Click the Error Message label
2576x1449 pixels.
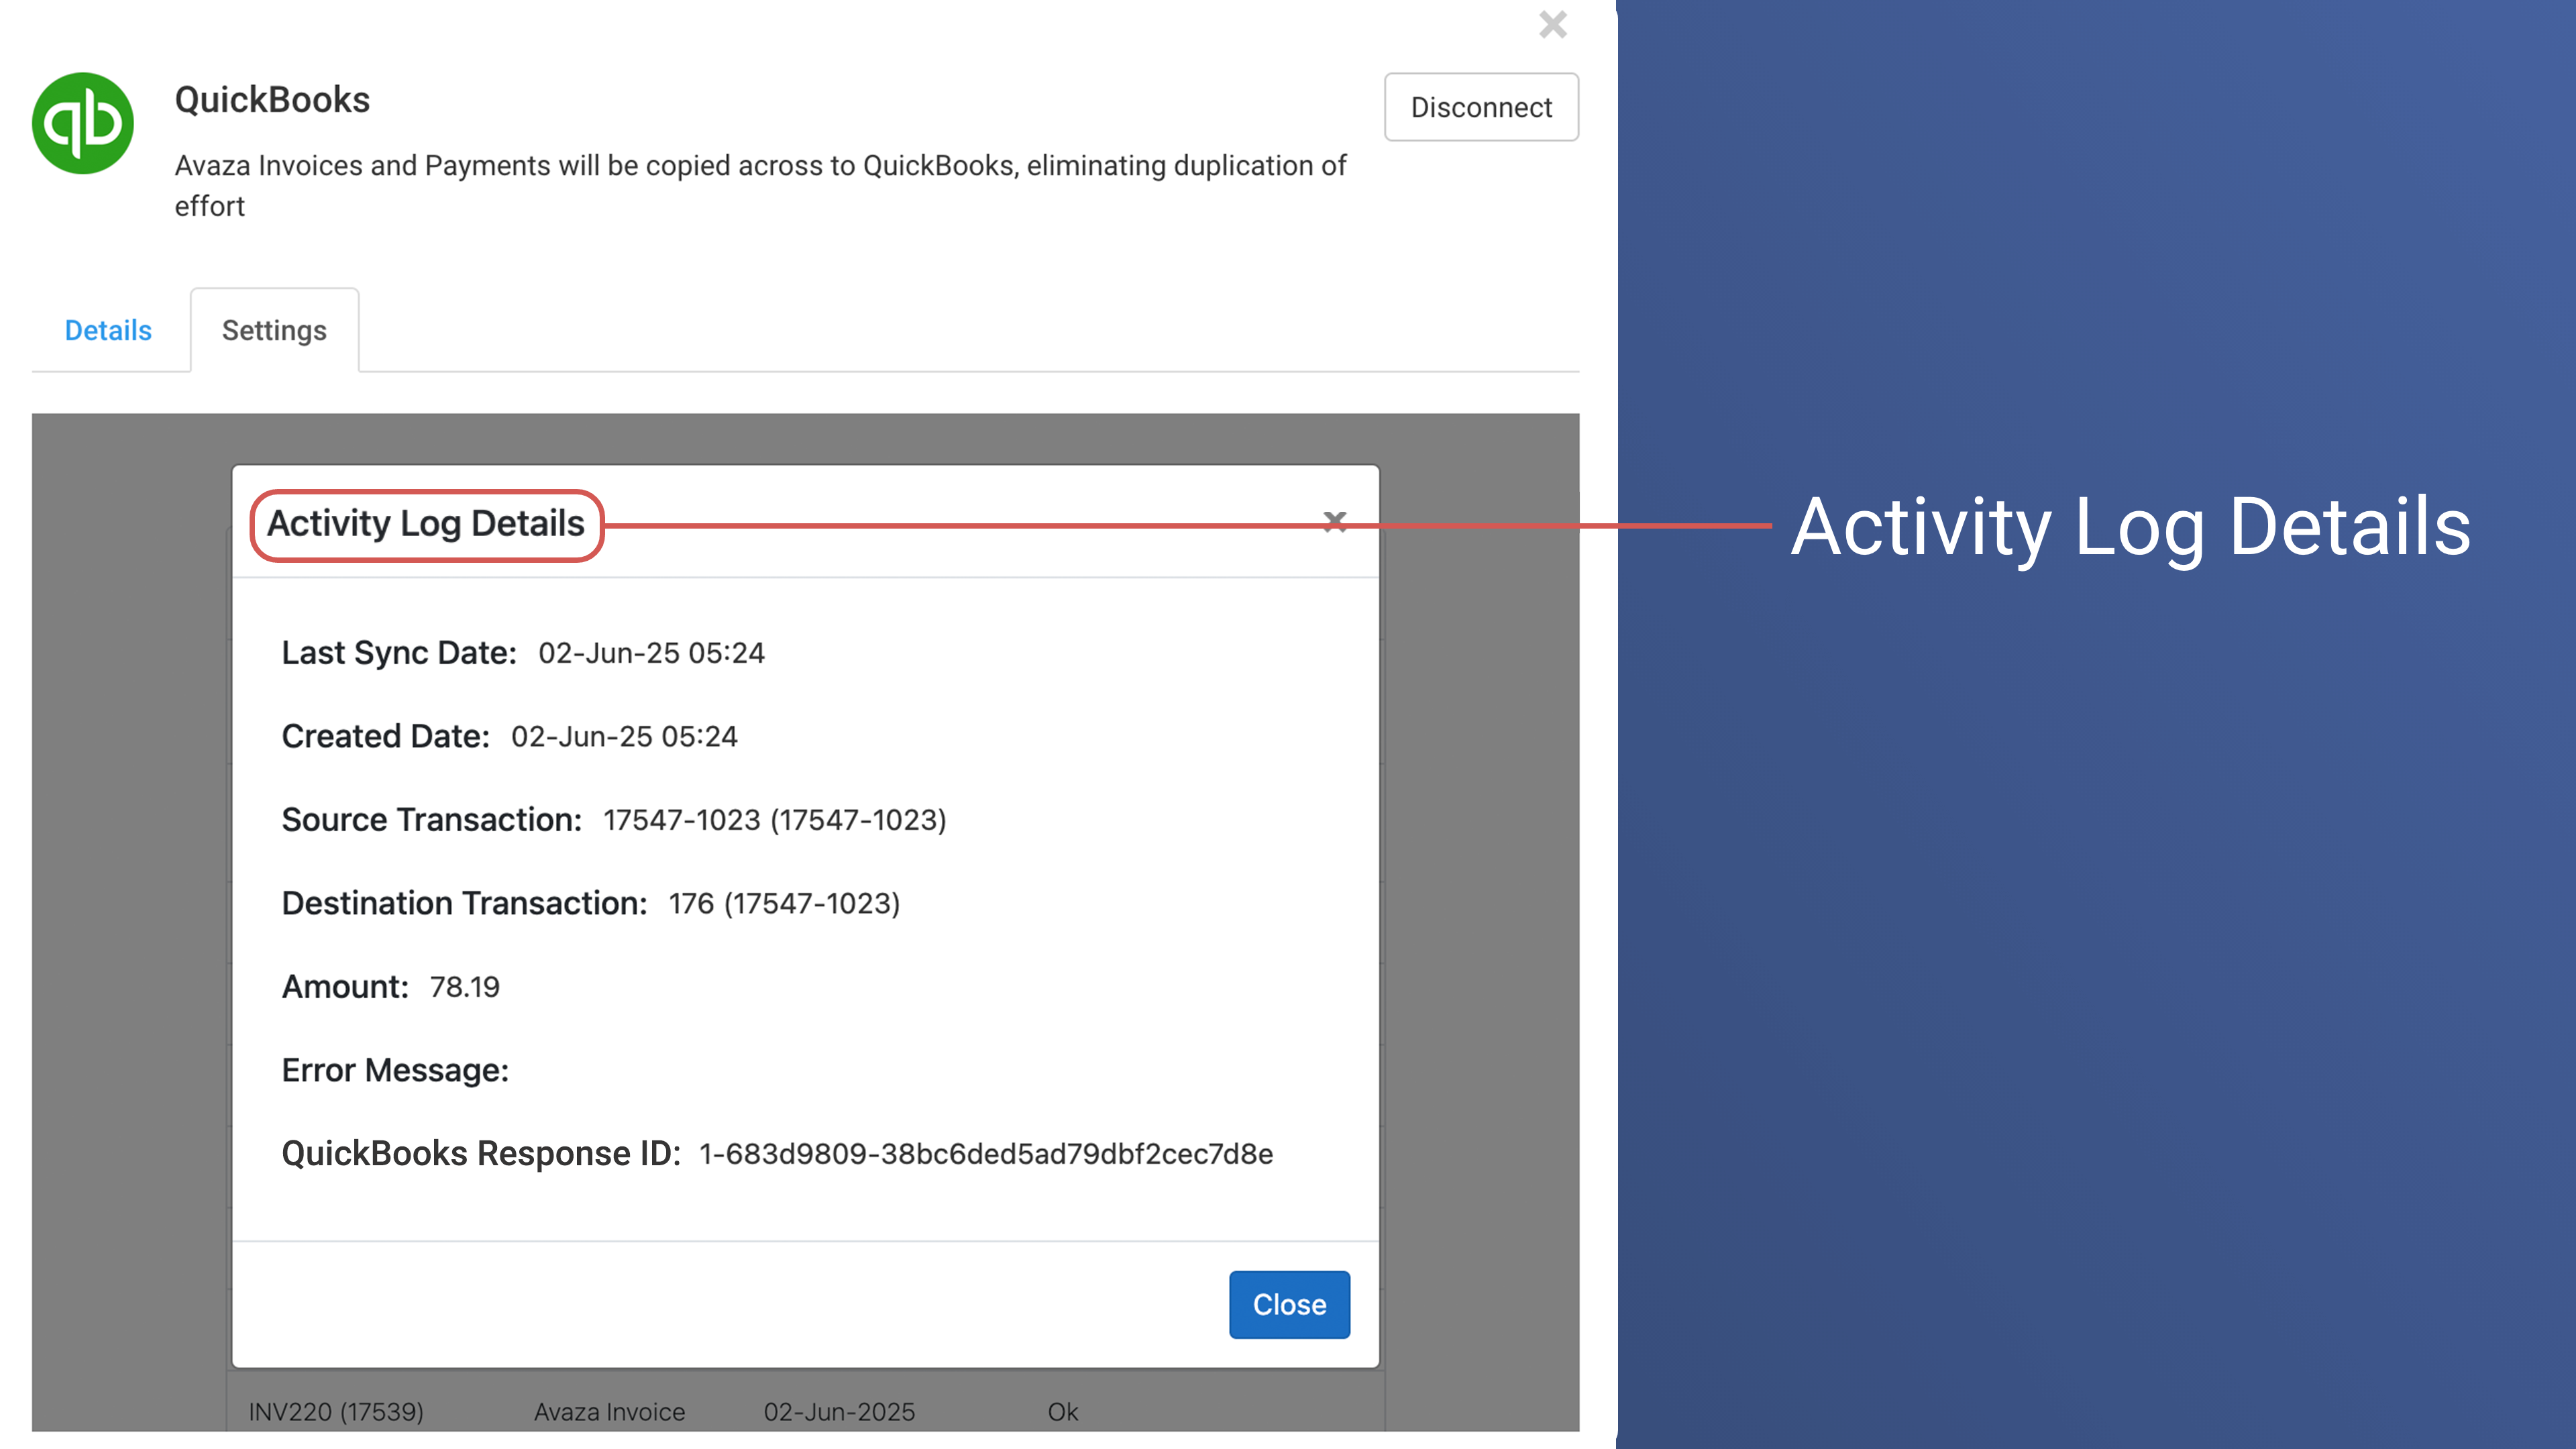click(395, 1070)
